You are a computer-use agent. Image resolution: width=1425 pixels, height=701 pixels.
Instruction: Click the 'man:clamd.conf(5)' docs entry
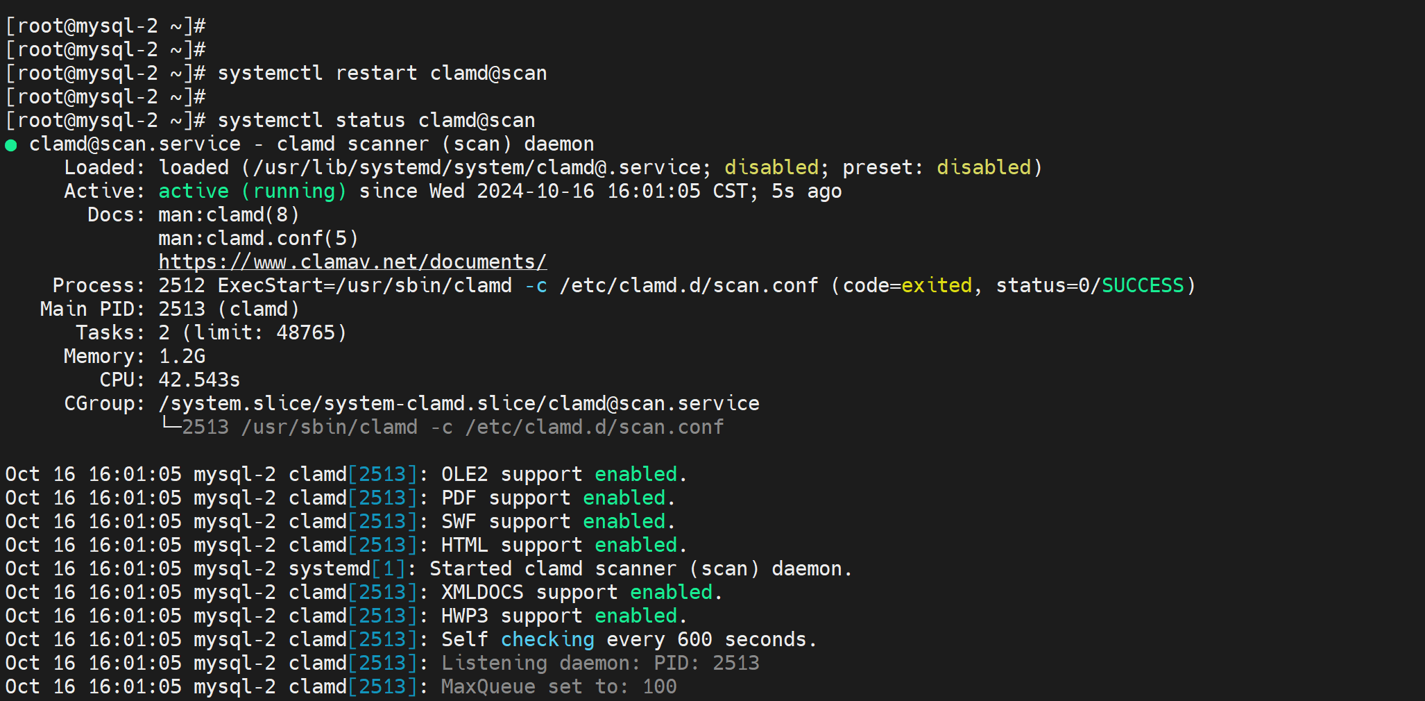(x=258, y=238)
